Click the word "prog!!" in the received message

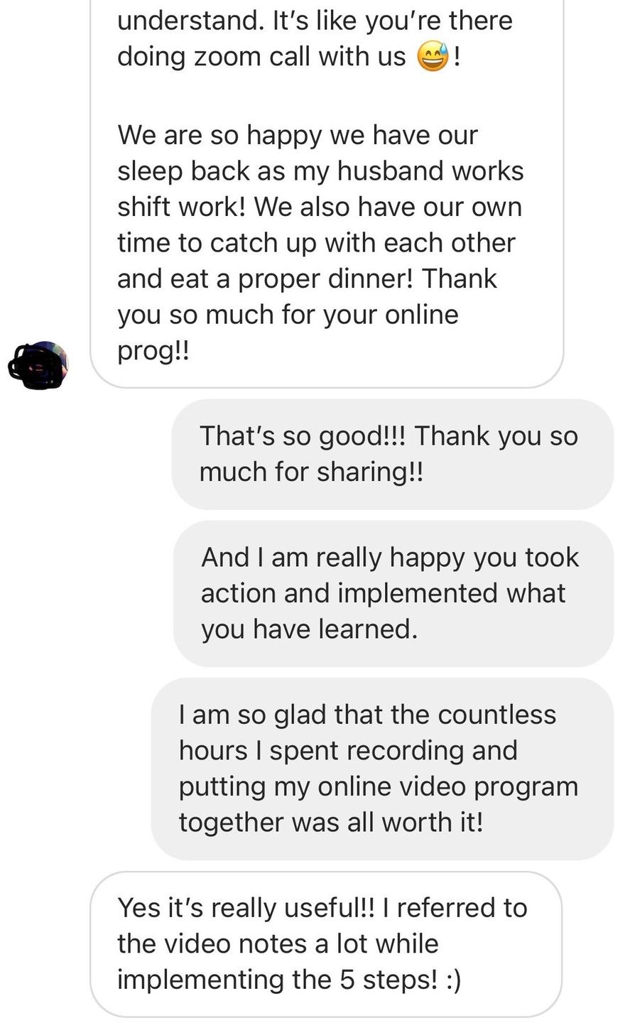[153, 352]
